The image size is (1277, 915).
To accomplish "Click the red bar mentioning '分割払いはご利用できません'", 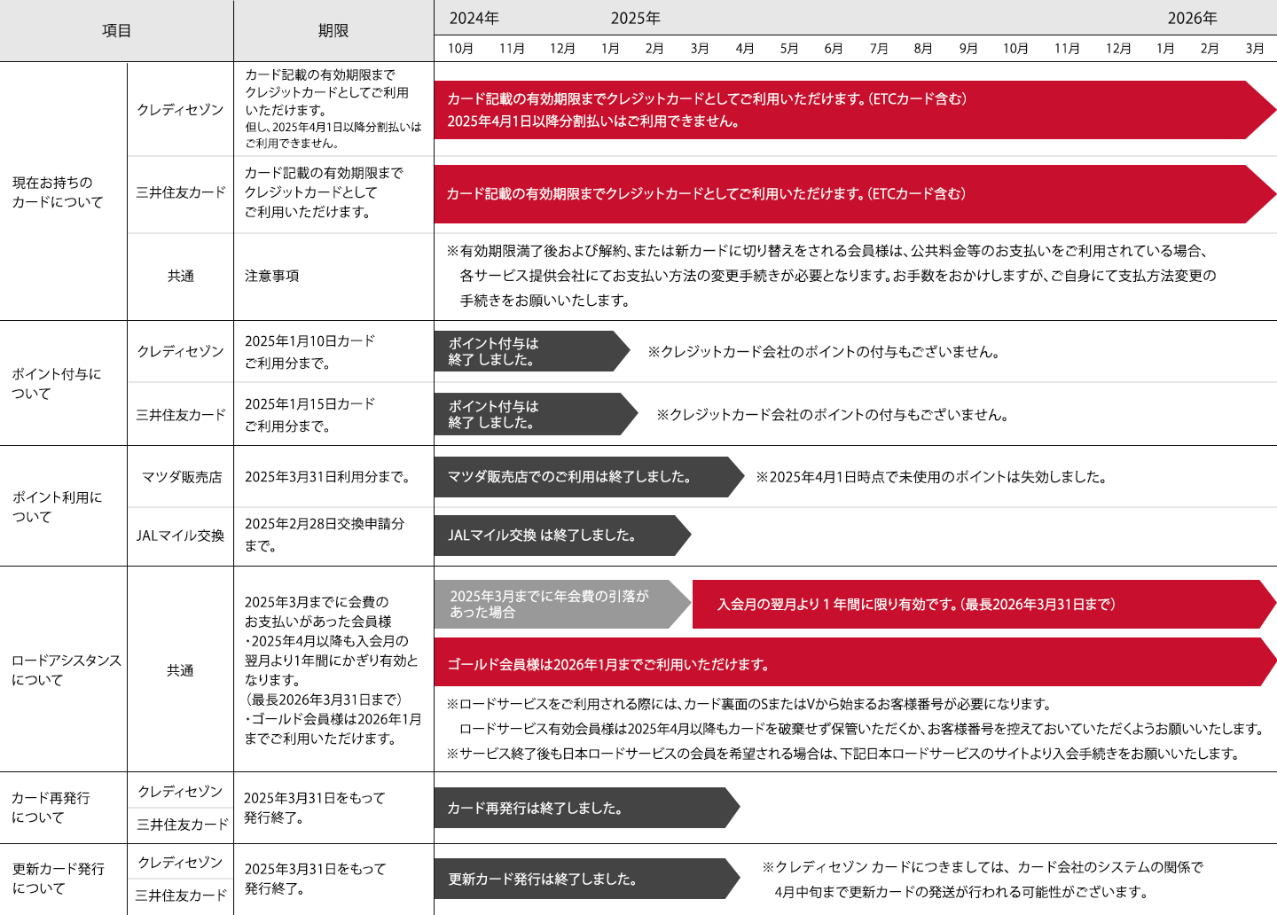I will click(856, 110).
